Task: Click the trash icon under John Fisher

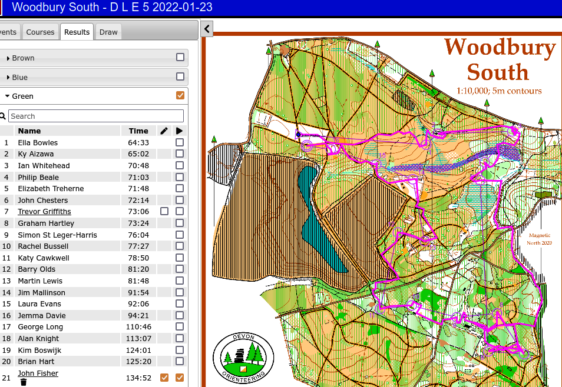Action: pyautogui.click(x=24, y=382)
